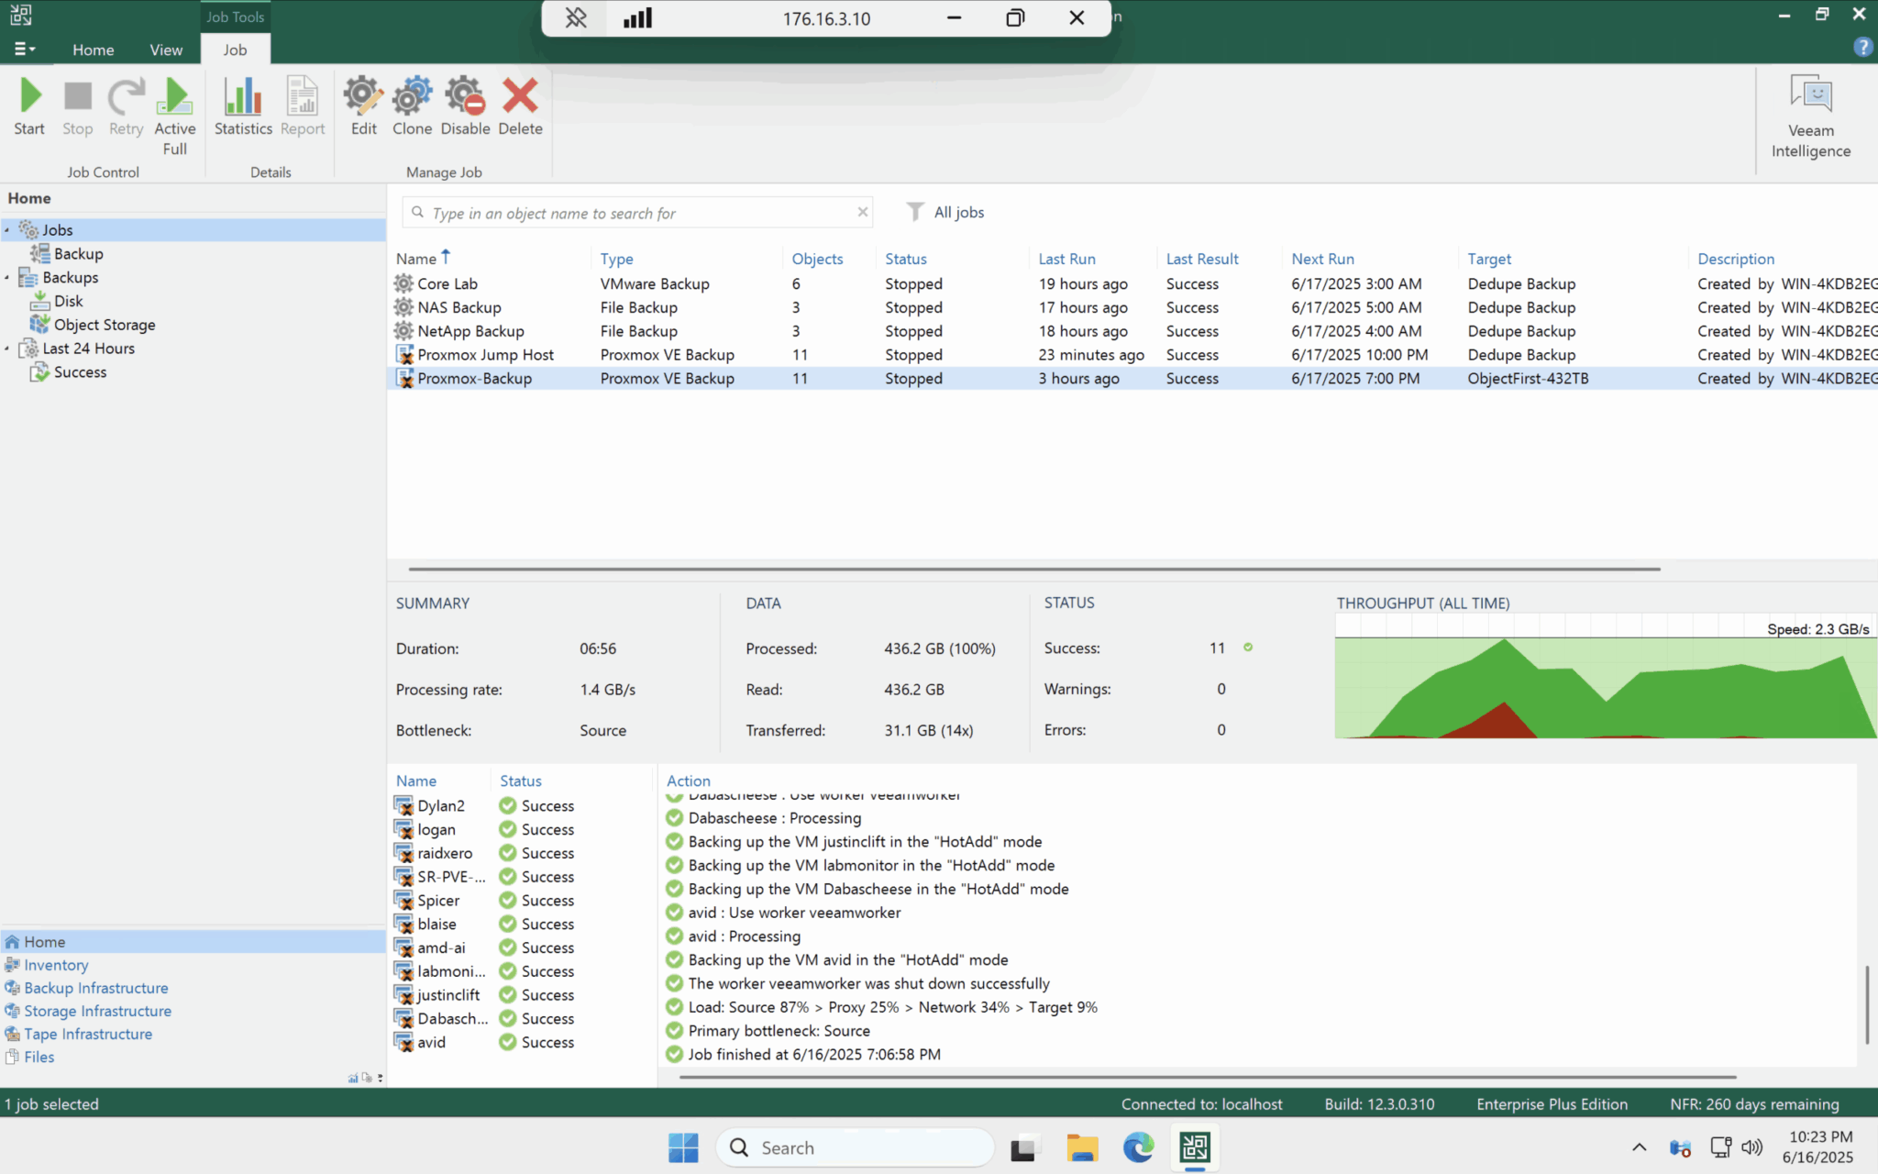The width and height of the screenshot is (1878, 1174).
Task: Open Backup Infrastructure view
Action: click(x=96, y=988)
